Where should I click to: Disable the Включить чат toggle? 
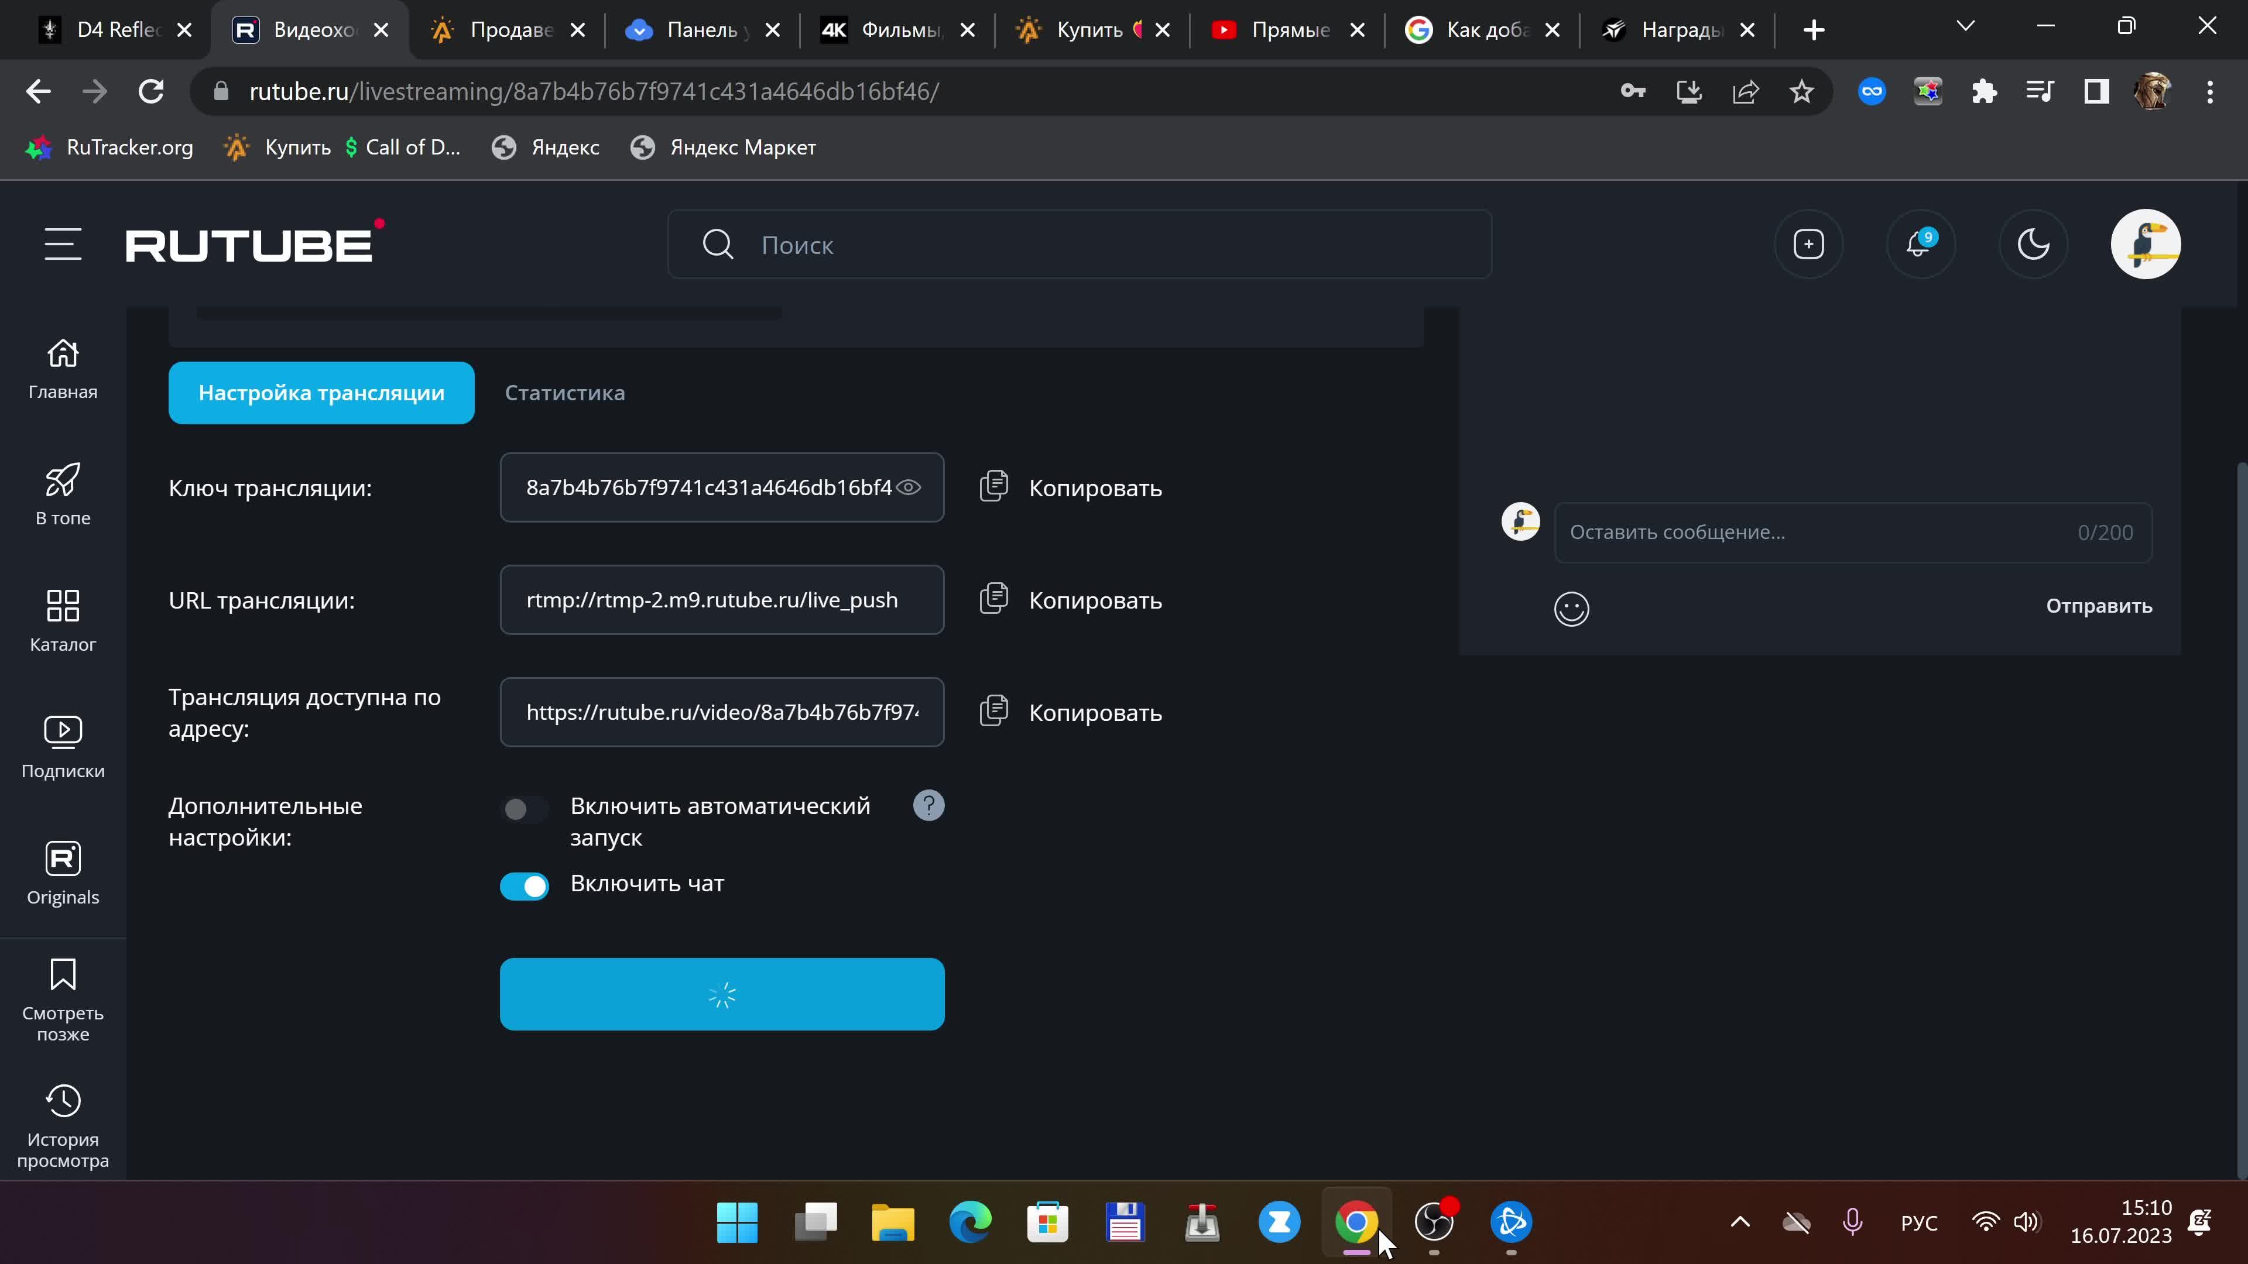(x=523, y=887)
